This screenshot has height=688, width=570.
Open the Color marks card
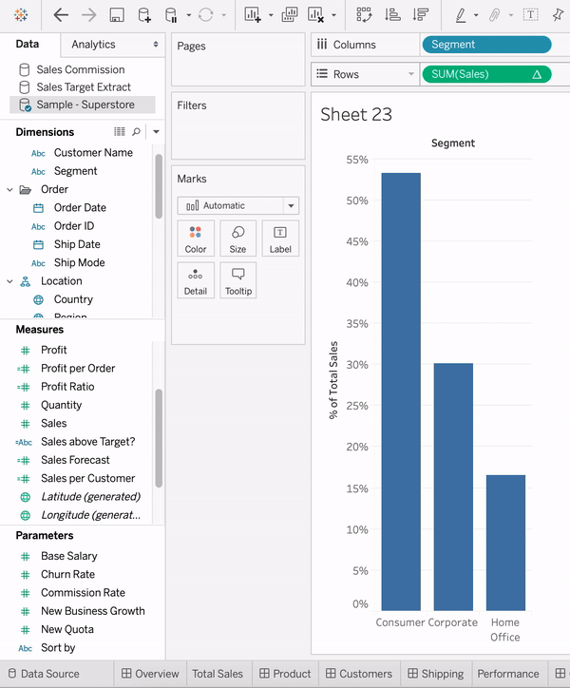coord(196,239)
